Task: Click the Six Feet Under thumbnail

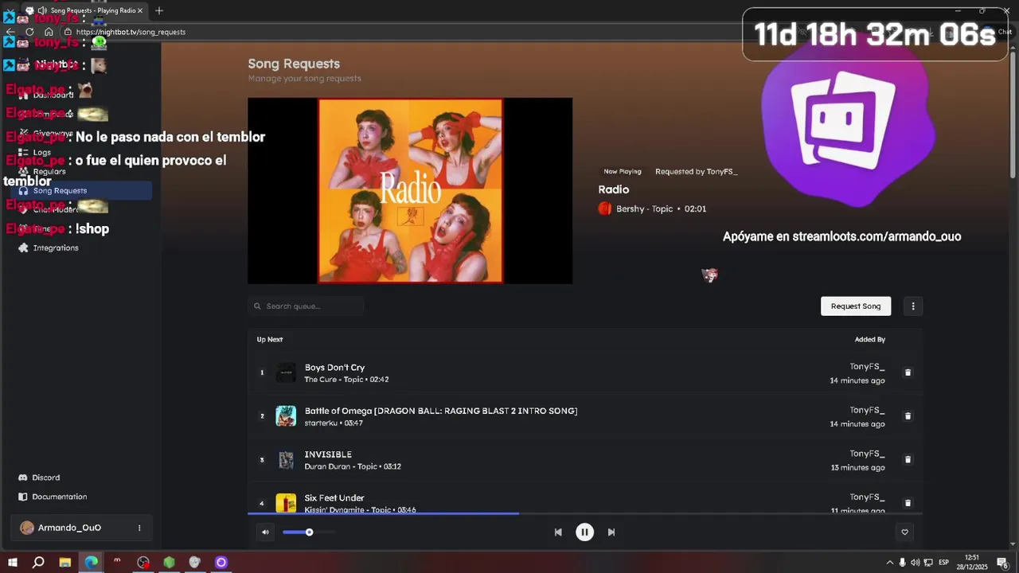Action: (x=286, y=503)
